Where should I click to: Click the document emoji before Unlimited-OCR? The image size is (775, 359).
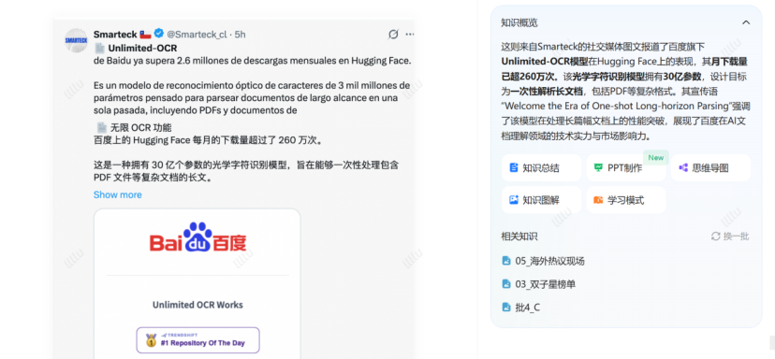pyautogui.click(x=100, y=48)
